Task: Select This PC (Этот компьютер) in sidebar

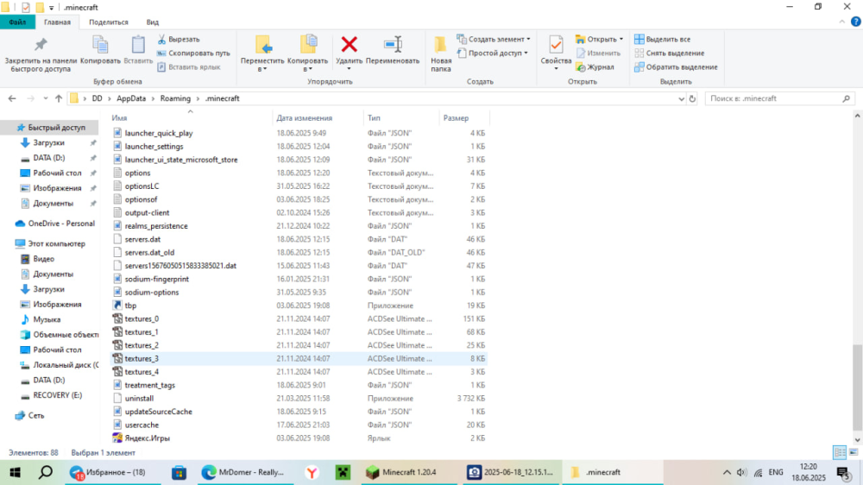Action: (50, 243)
